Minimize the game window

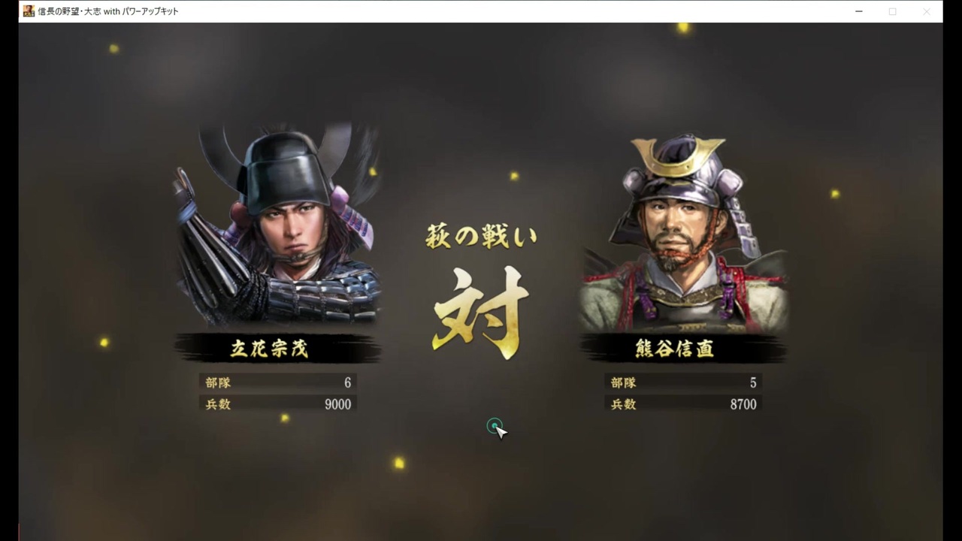858,11
